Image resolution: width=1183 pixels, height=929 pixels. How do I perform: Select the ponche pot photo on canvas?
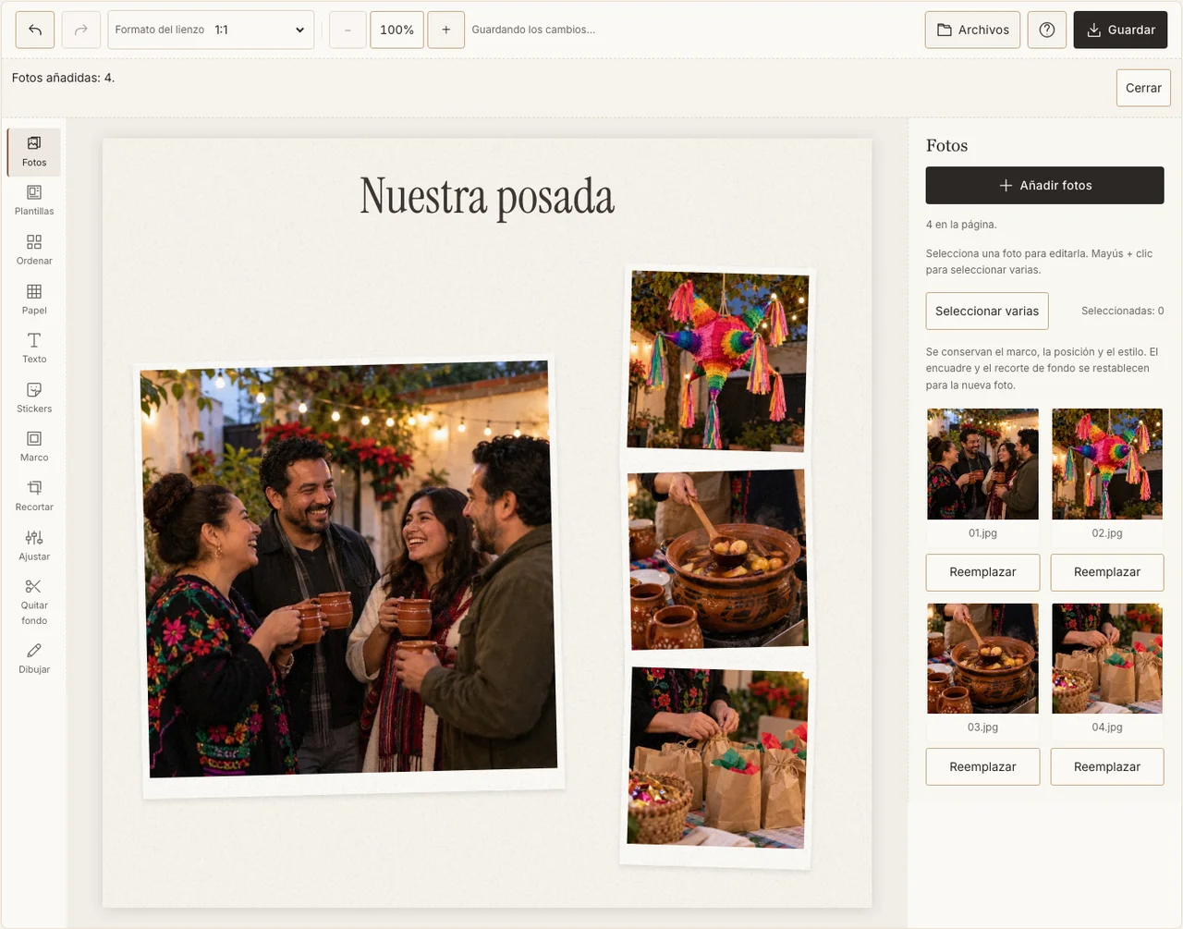[717, 558]
